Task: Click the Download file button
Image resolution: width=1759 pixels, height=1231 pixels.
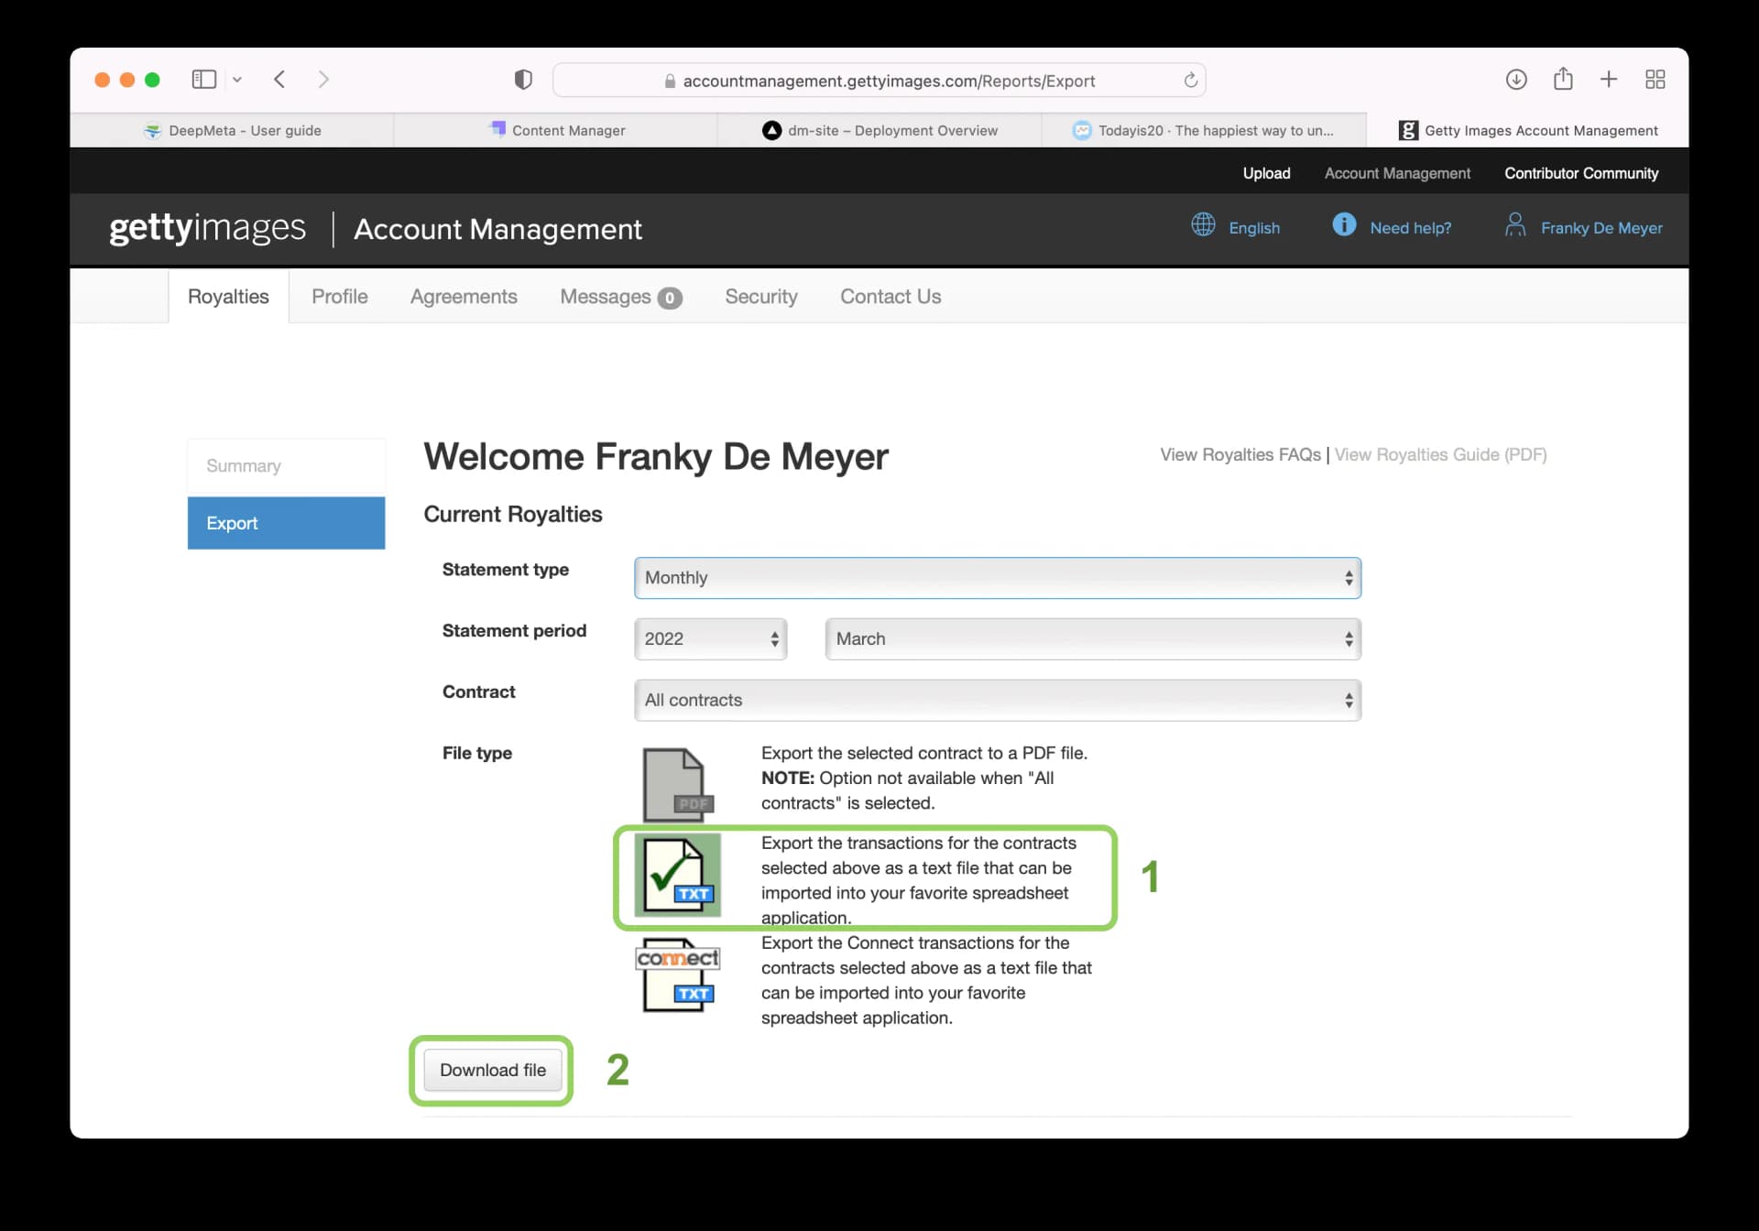Action: click(492, 1070)
